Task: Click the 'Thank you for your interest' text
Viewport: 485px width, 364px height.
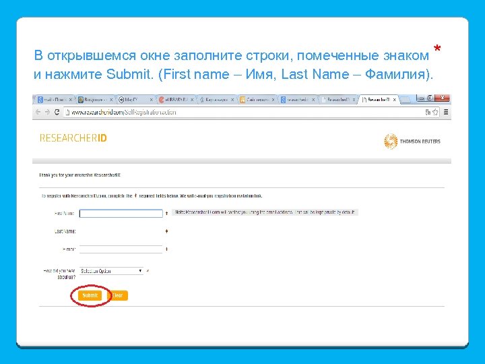Action: tap(79, 175)
